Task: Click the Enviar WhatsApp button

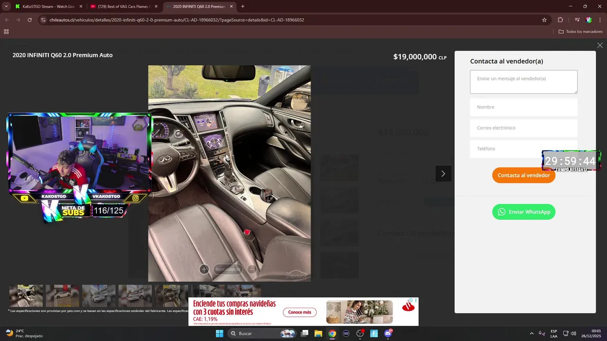Action: (x=524, y=212)
